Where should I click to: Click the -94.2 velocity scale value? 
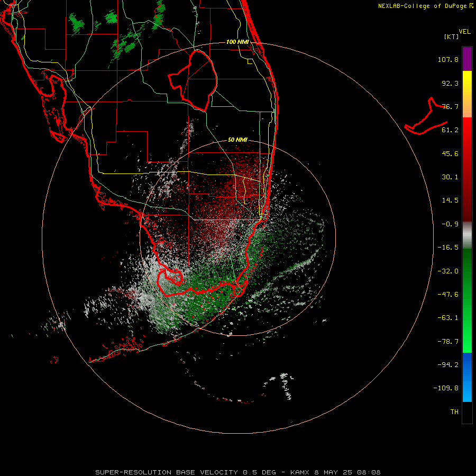coord(448,364)
